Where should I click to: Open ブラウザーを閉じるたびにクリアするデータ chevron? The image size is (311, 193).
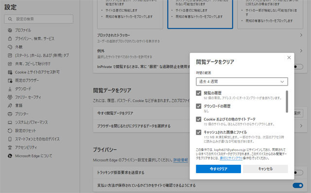pyautogui.click(x=301, y=126)
